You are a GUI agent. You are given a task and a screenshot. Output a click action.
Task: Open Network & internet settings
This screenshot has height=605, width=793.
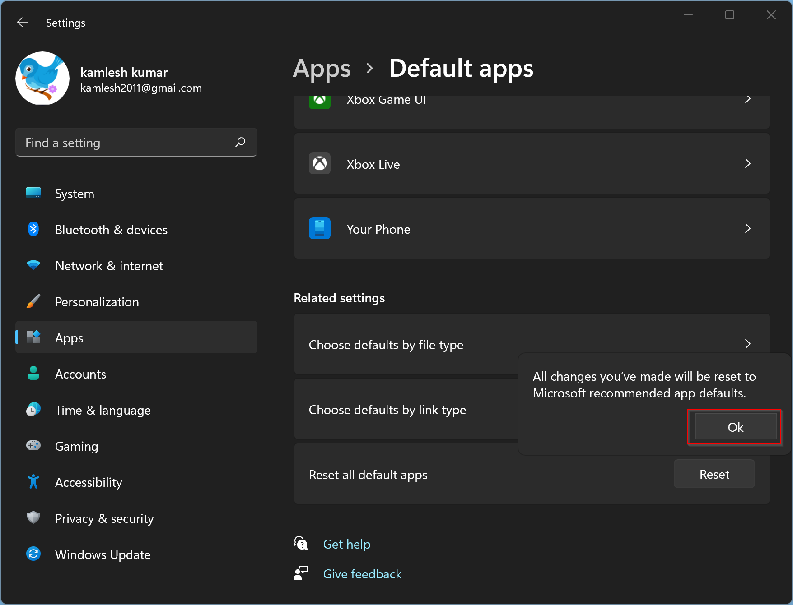[x=136, y=266]
